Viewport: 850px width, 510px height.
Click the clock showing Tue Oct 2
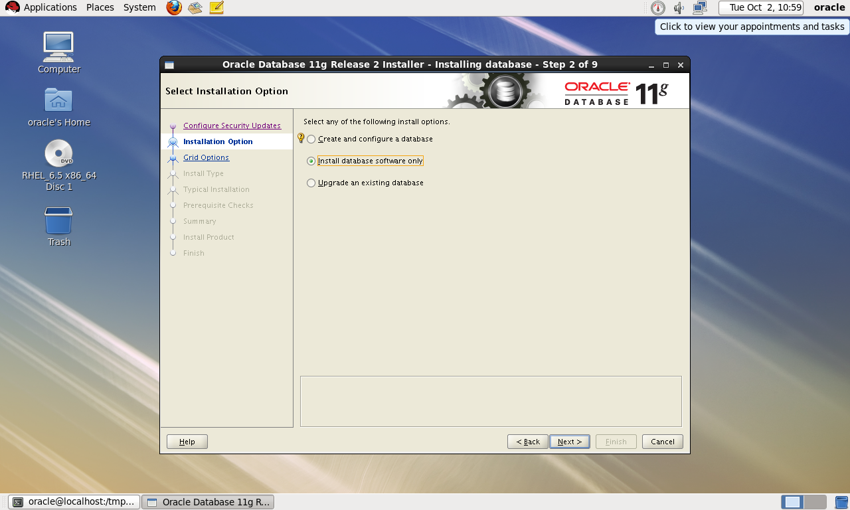(x=761, y=8)
